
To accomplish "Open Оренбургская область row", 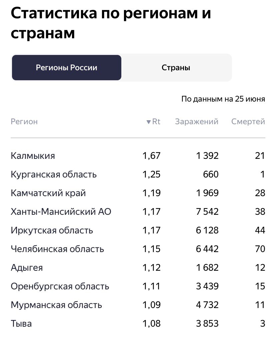I will coord(60,286).
